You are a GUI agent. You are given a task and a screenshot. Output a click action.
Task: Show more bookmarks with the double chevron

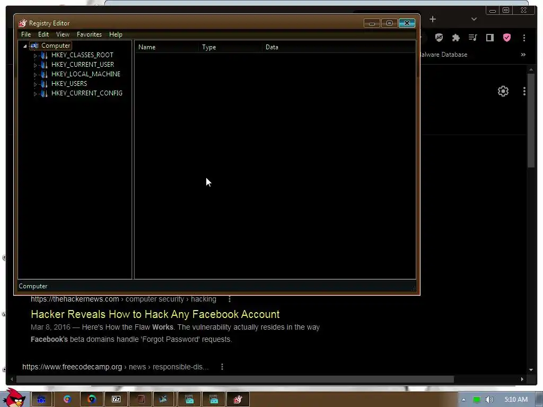point(523,55)
